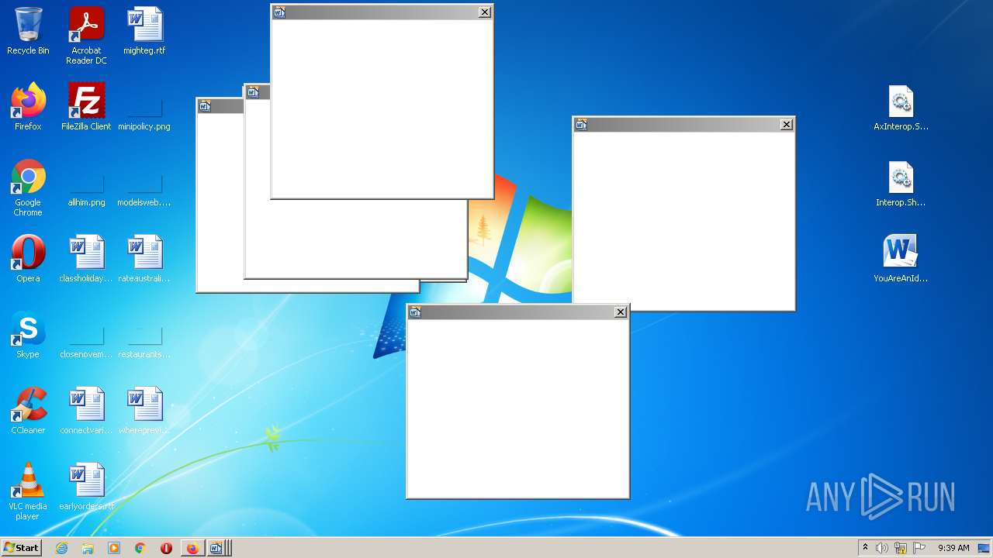Open the volume speaker tray icon

pyautogui.click(x=882, y=548)
